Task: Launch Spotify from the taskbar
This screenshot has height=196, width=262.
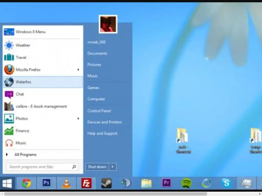Action: (x=187, y=183)
